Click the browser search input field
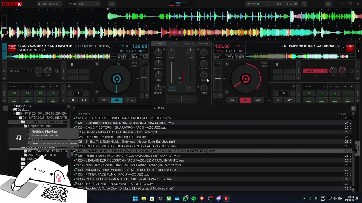Screen dimensions: 362x203 (114, 108)
